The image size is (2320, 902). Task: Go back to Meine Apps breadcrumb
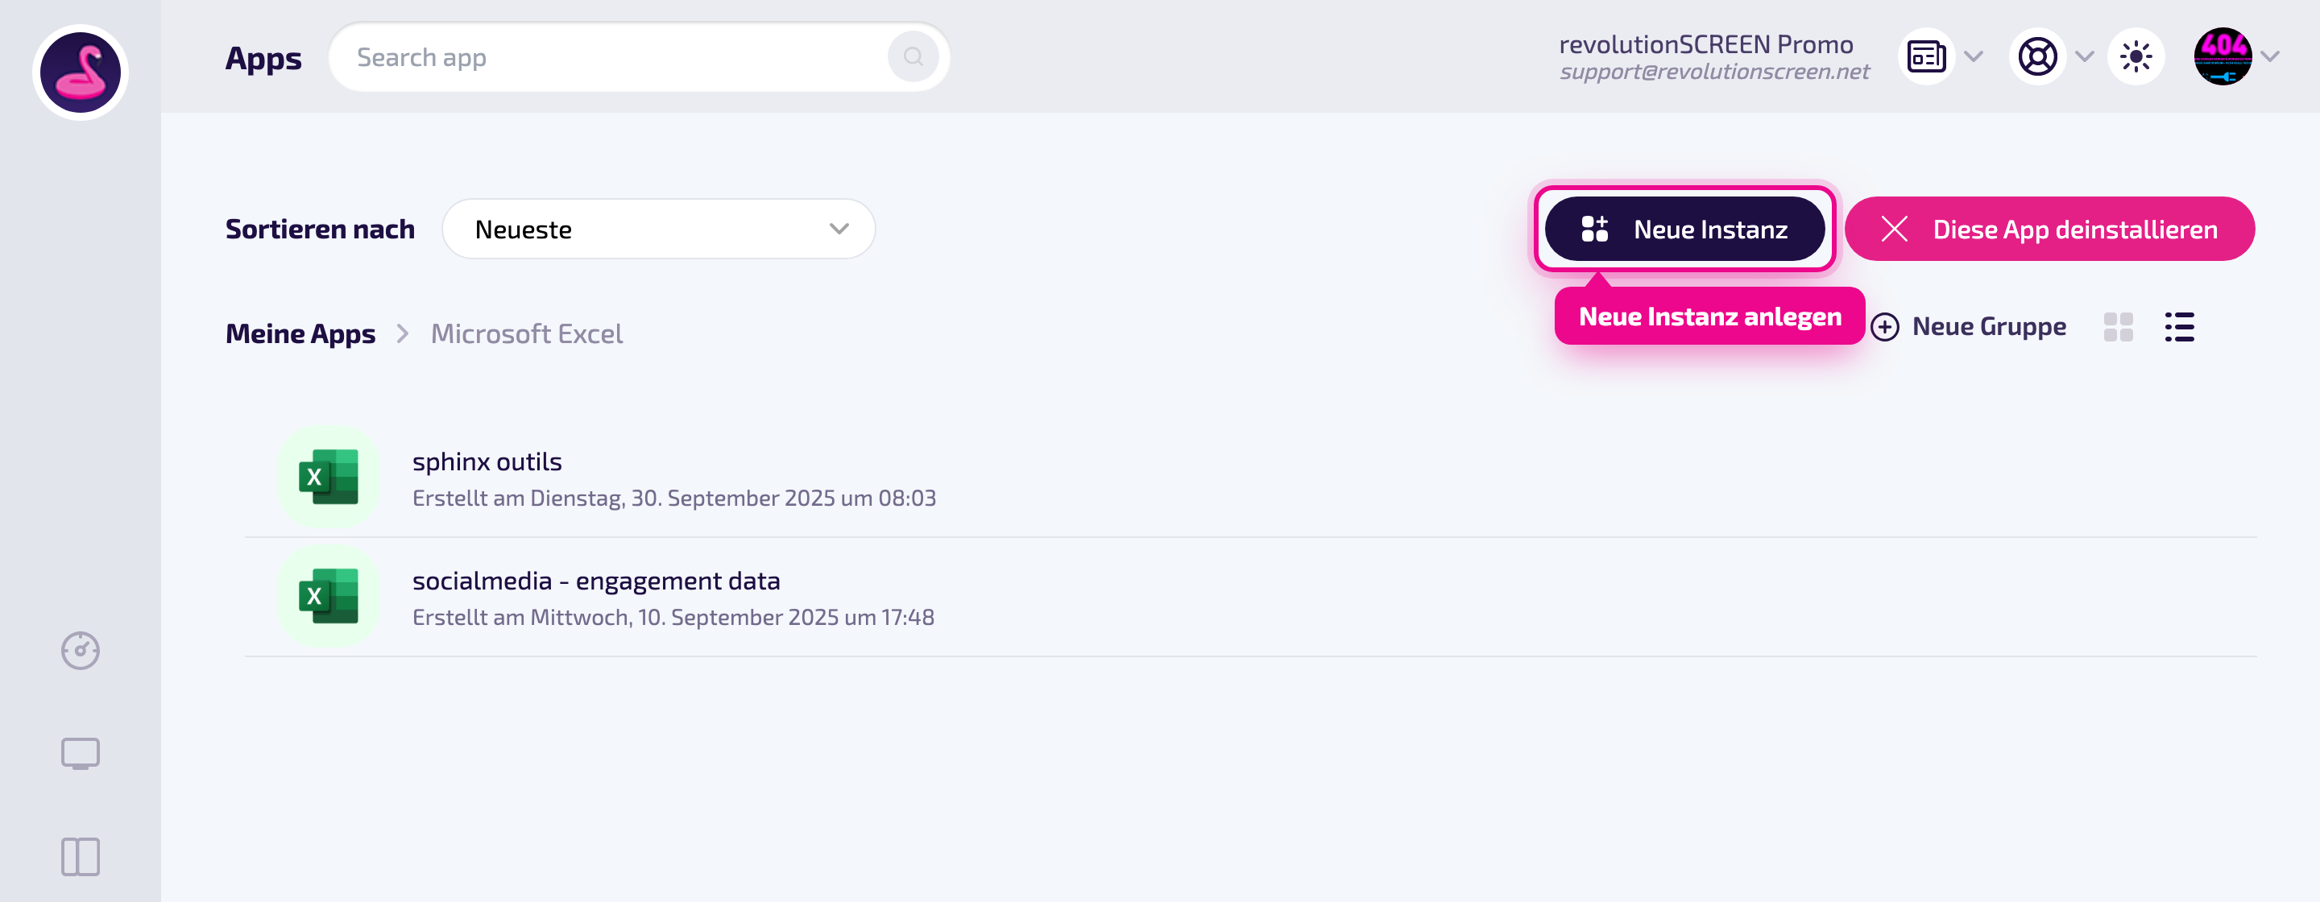point(300,333)
